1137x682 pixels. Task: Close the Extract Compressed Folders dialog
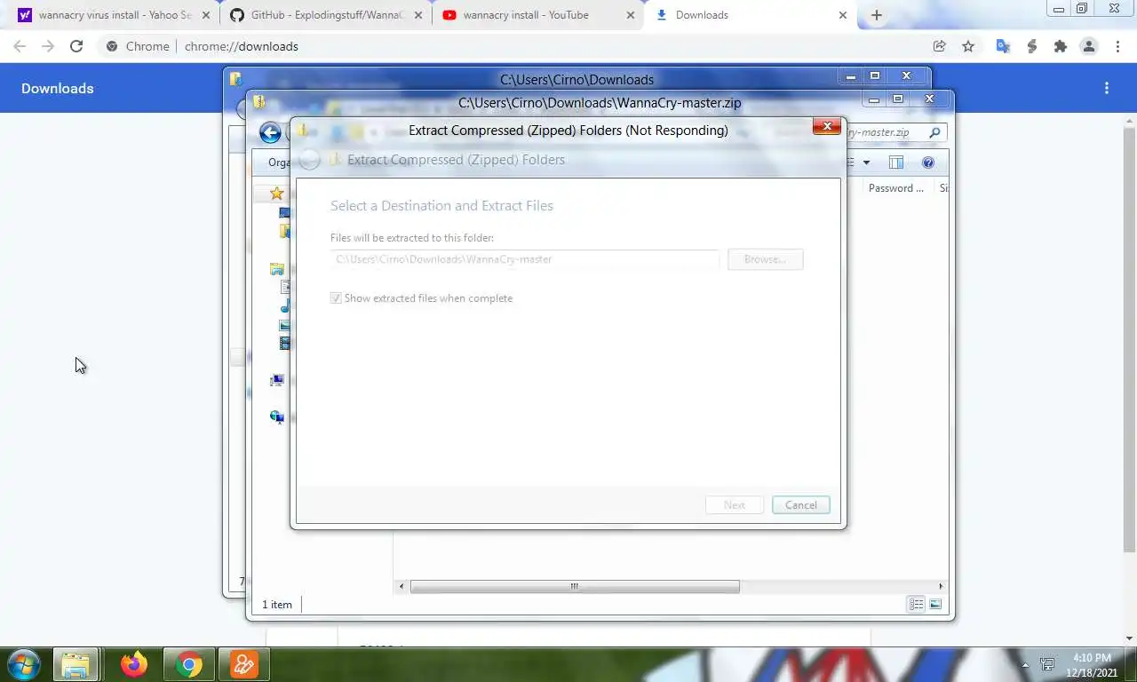[827, 126]
